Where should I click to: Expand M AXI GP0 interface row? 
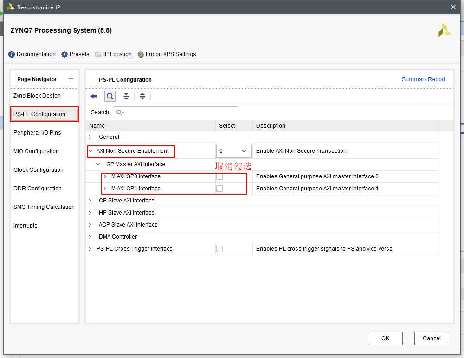point(105,176)
